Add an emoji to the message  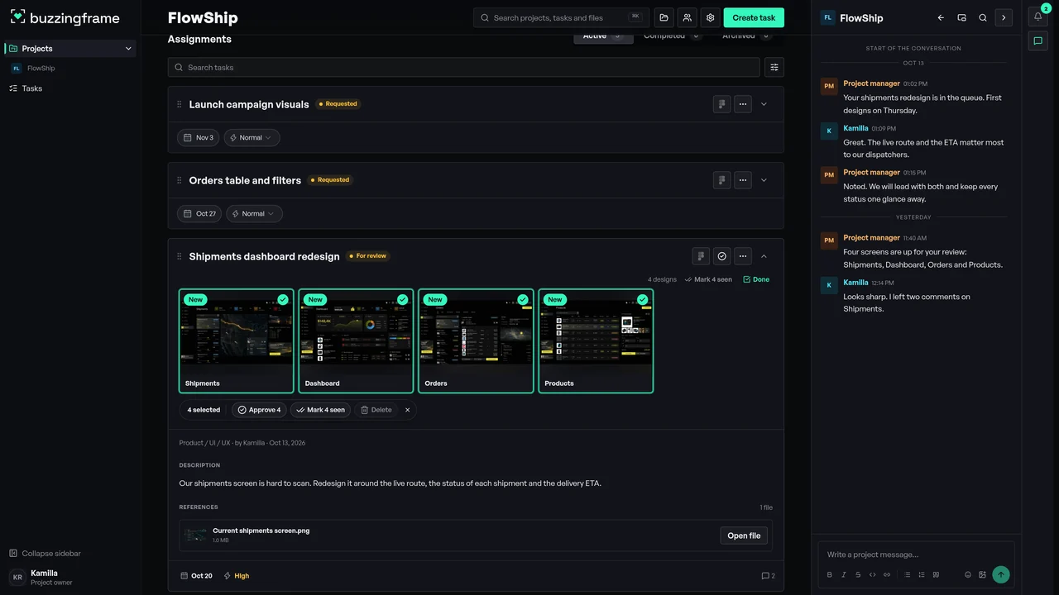[x=968, y=574]
